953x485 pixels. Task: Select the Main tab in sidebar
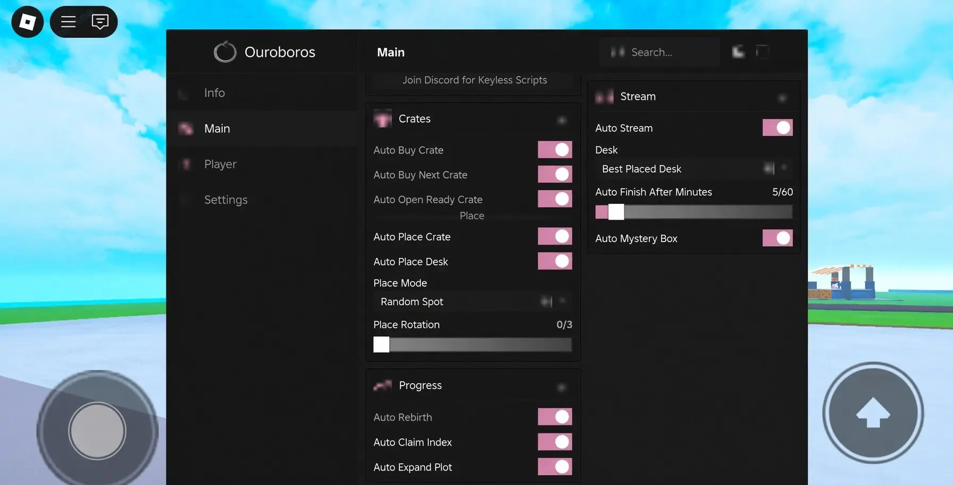coord(263,129)
